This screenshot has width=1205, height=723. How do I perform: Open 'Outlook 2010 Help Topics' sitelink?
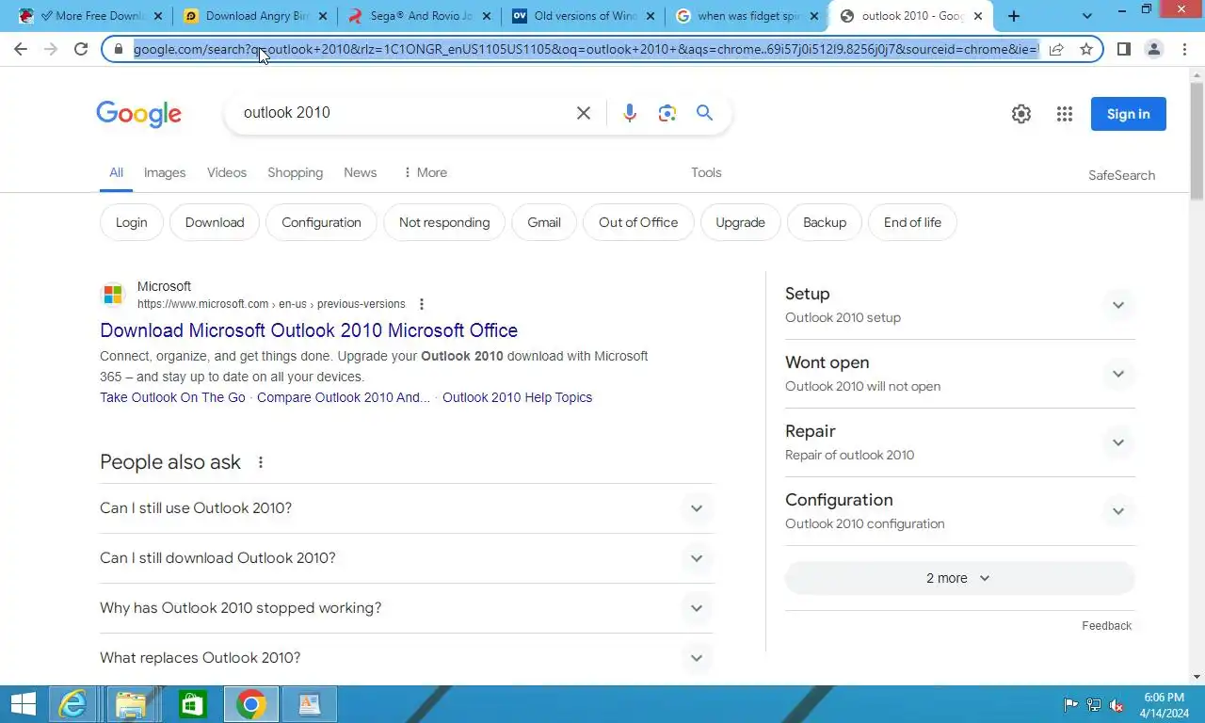click(517, 397)
